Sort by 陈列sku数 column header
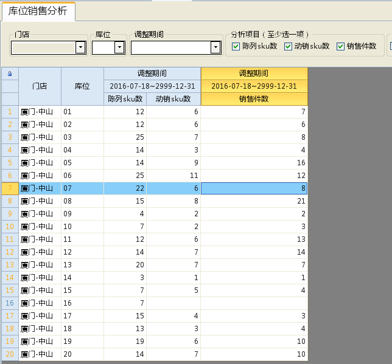Viewport: 392px width, 364px height. coord(125,99)
